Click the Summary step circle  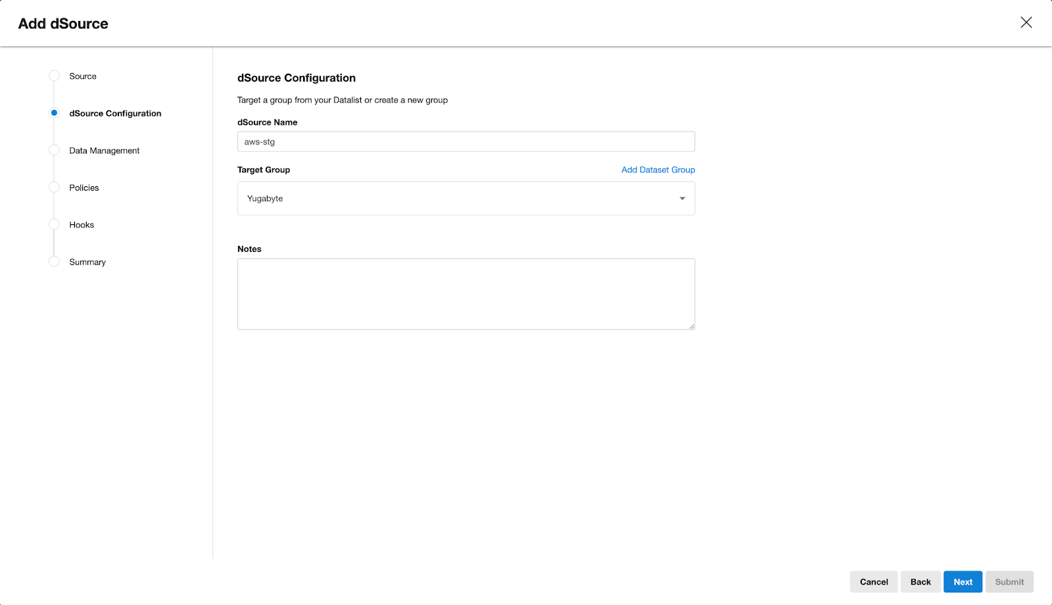click(x=54, y=262)
